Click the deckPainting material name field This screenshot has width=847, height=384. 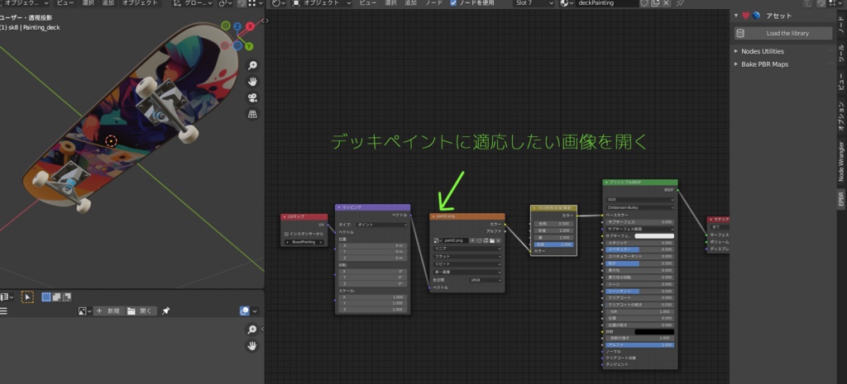607,3
